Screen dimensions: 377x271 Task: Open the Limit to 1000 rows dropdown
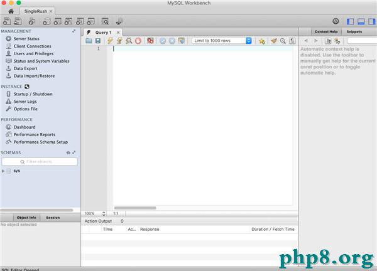pos(222,41)
